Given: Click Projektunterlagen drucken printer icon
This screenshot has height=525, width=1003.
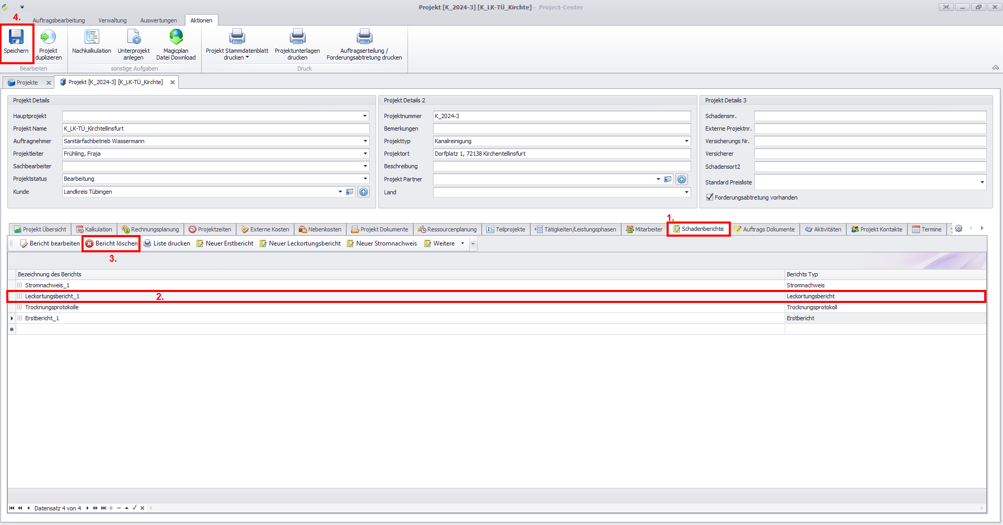Looking at the screenshot, I should [297, 37].
